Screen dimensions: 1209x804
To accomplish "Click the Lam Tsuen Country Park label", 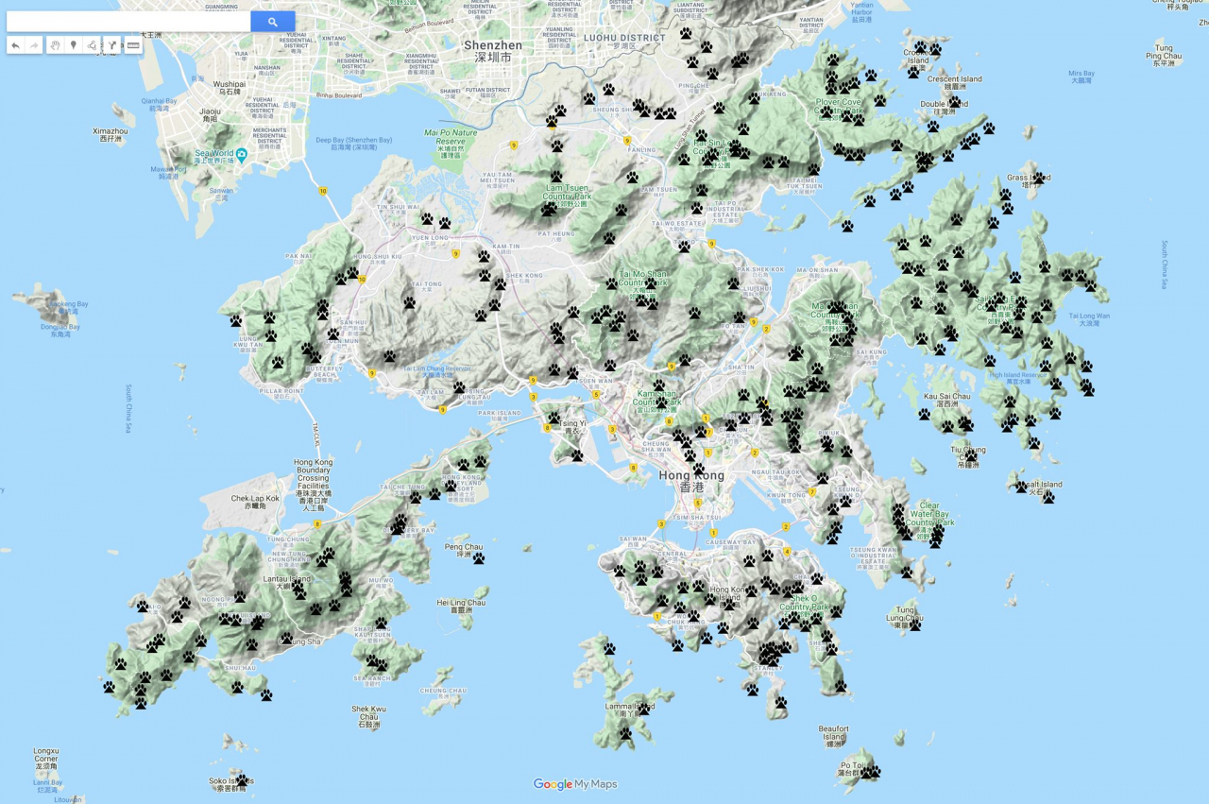I will [x=566, y=195].
